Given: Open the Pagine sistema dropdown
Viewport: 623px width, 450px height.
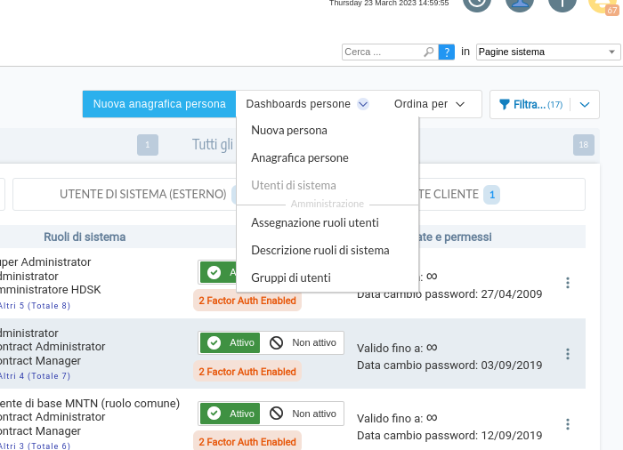Looking at the screenshot, I should tap(547, 52).
